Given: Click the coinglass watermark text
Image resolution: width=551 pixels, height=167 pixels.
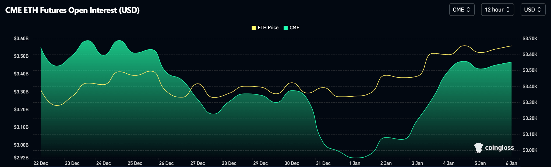Looking at the screenshot, I should tap(499, 148).
